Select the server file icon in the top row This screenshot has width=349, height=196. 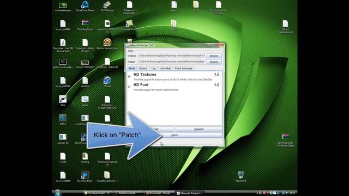click(x=174, y=6)
